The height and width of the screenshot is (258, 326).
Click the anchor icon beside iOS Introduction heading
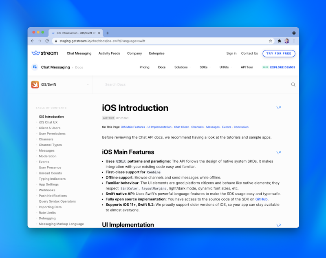point(279,107)
